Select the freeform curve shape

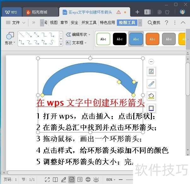(52, 42)
